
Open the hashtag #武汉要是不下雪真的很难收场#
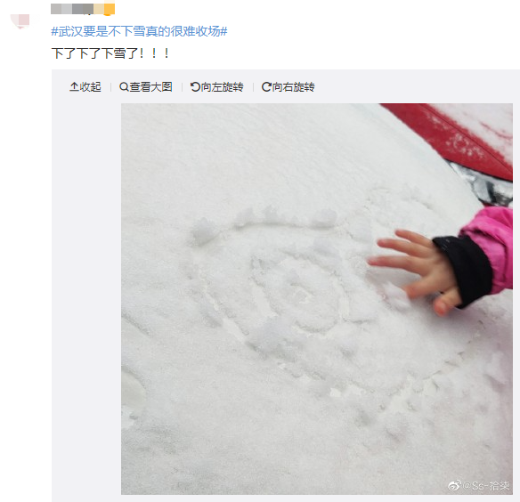click(139, 31)
